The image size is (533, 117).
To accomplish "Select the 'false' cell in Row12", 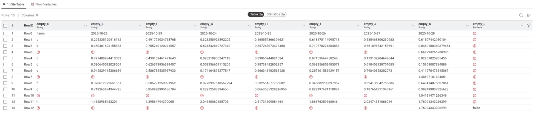I will (x=476, y=108).
